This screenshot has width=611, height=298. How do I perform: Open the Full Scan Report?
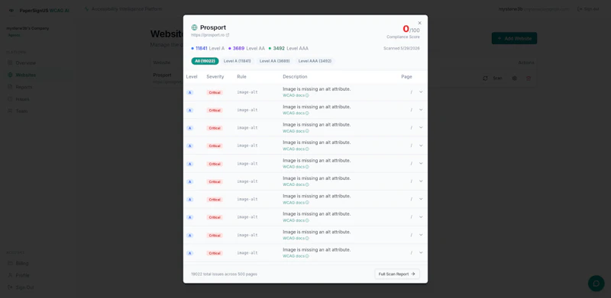[397, 274]
